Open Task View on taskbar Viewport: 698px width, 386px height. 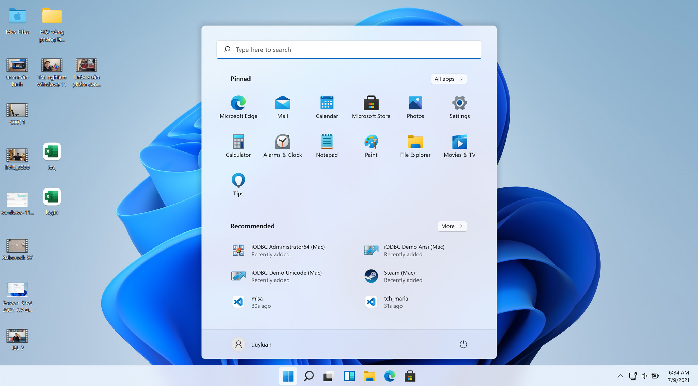[329, 376]
